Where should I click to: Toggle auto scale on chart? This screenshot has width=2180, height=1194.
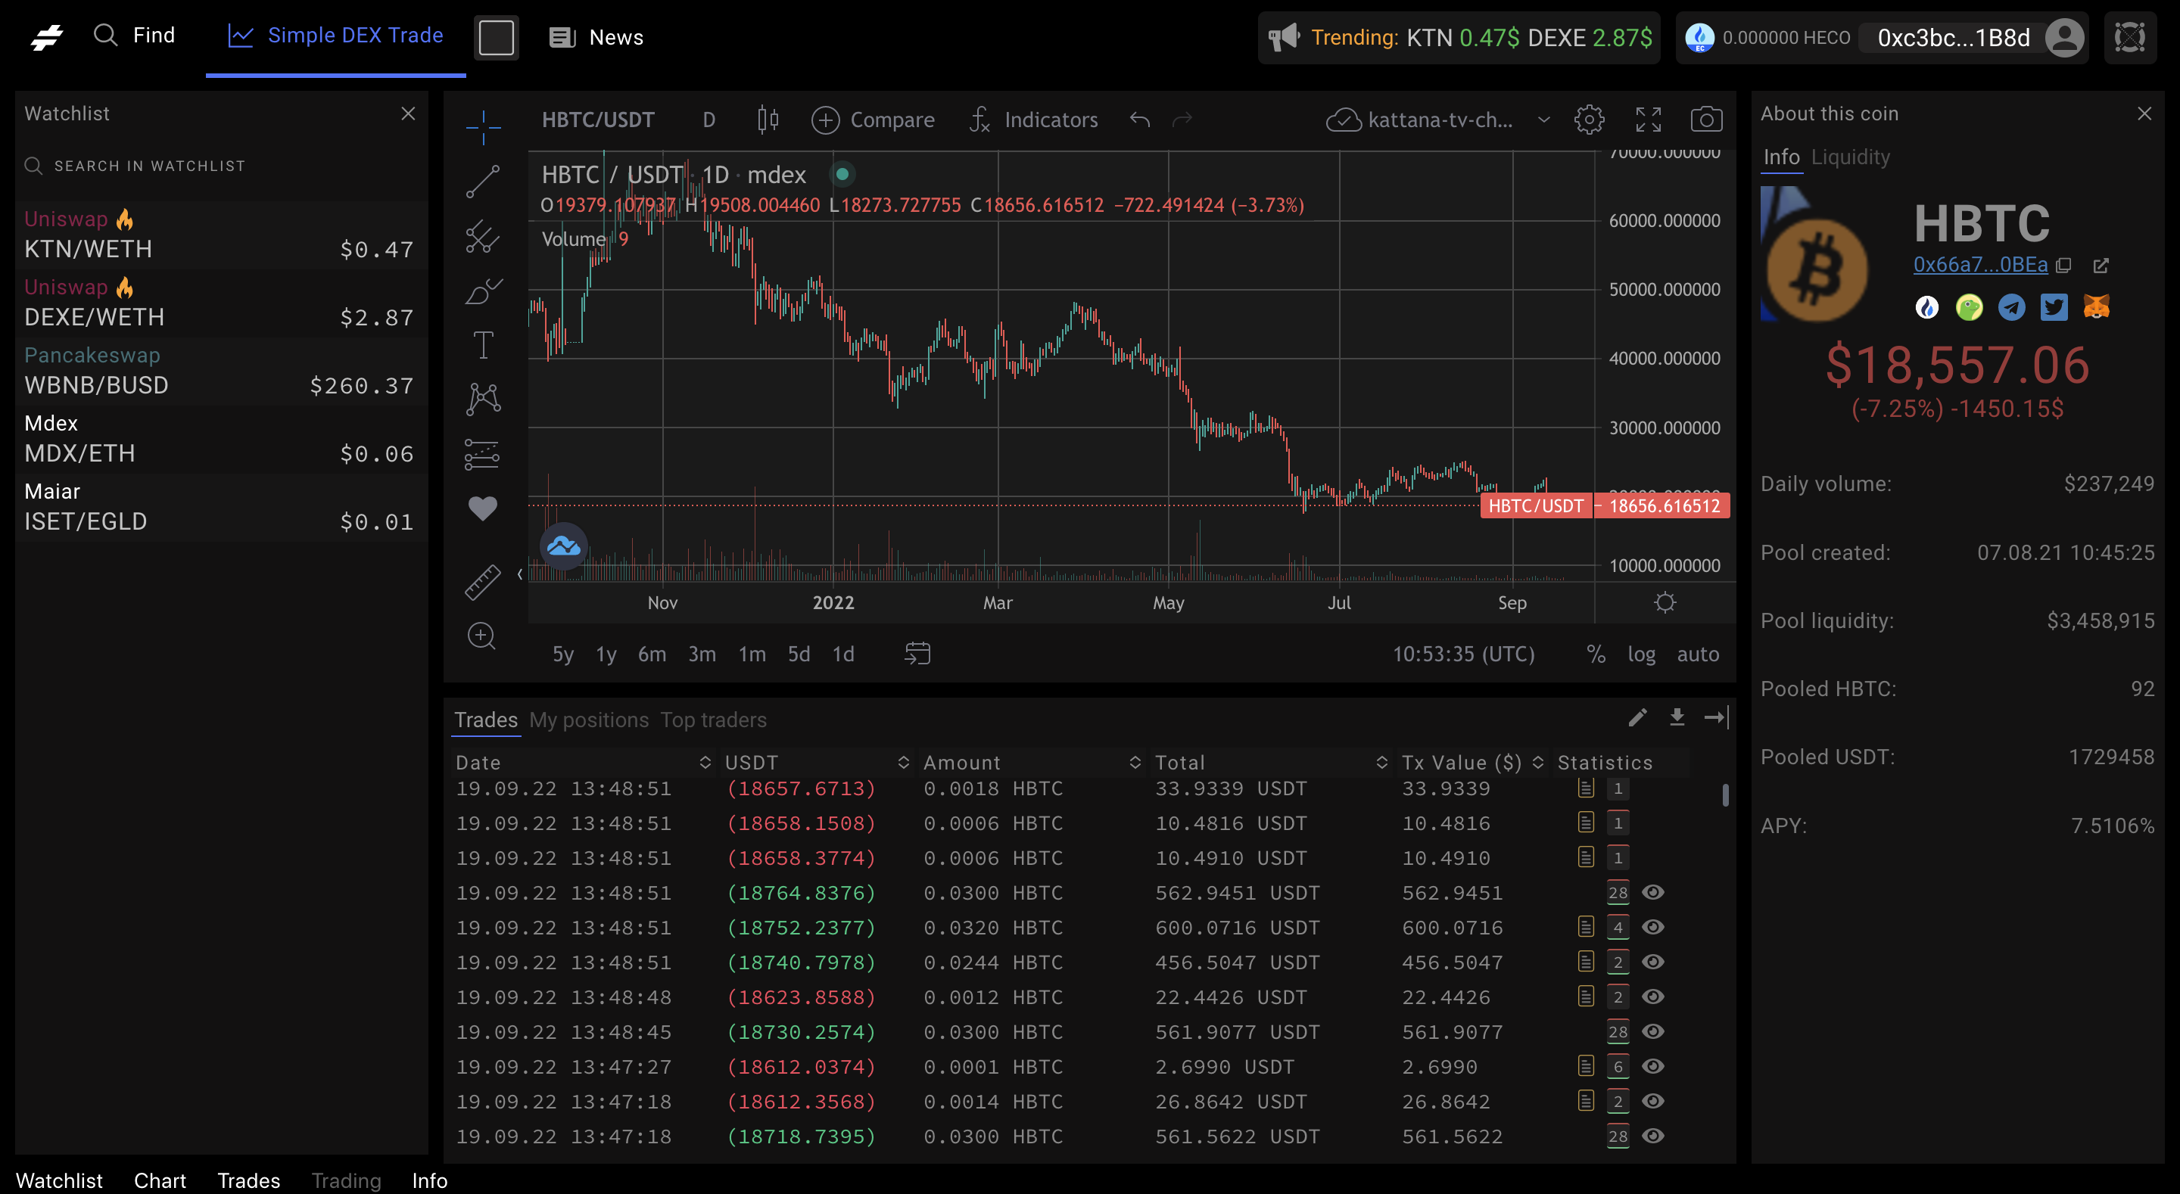point(1698,654)
